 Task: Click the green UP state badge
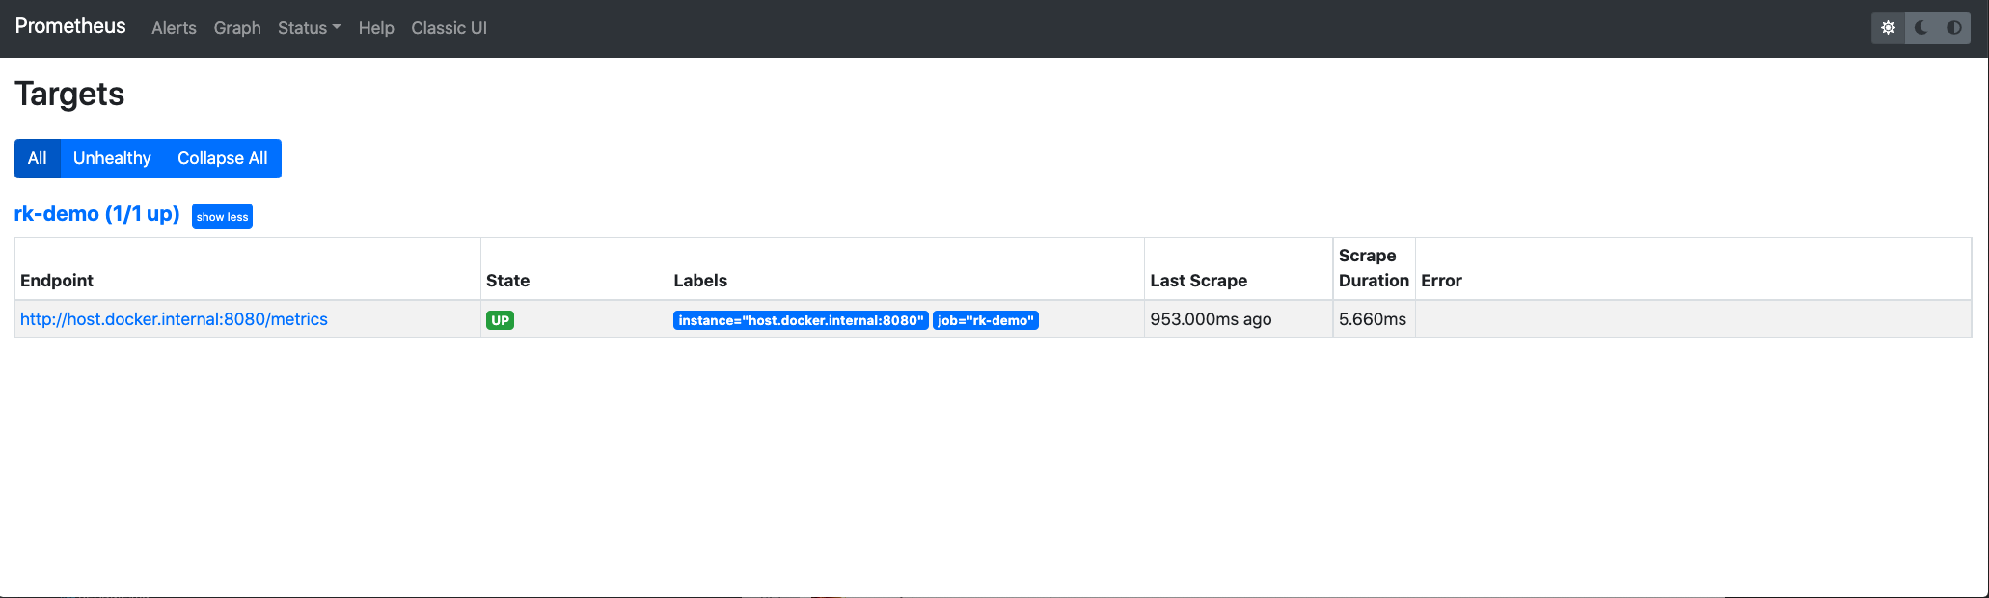pyautogui.click(x=500, y=320)
